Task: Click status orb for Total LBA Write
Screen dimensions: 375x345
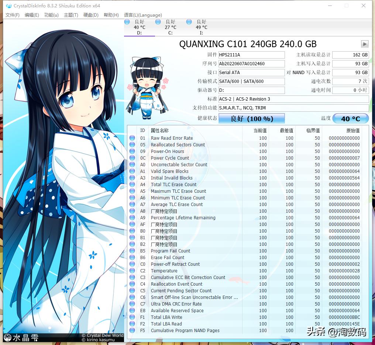Action: (x=132, y=317)
